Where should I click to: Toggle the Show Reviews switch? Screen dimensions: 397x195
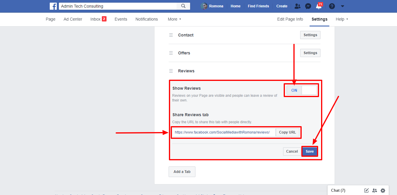click(x=302, y=90)
